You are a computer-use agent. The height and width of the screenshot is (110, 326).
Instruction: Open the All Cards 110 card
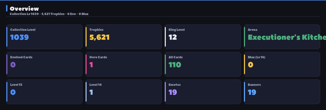[203, 64]
